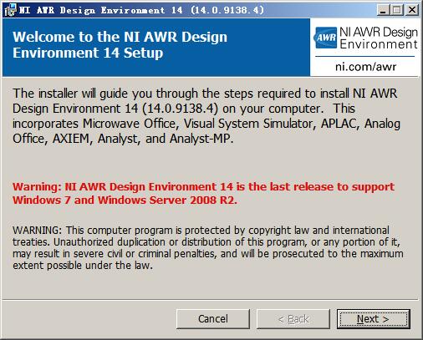423x340 pixels.
Task: Click the 'Analyst-MP' text in the description
Action: coord(201,139)
